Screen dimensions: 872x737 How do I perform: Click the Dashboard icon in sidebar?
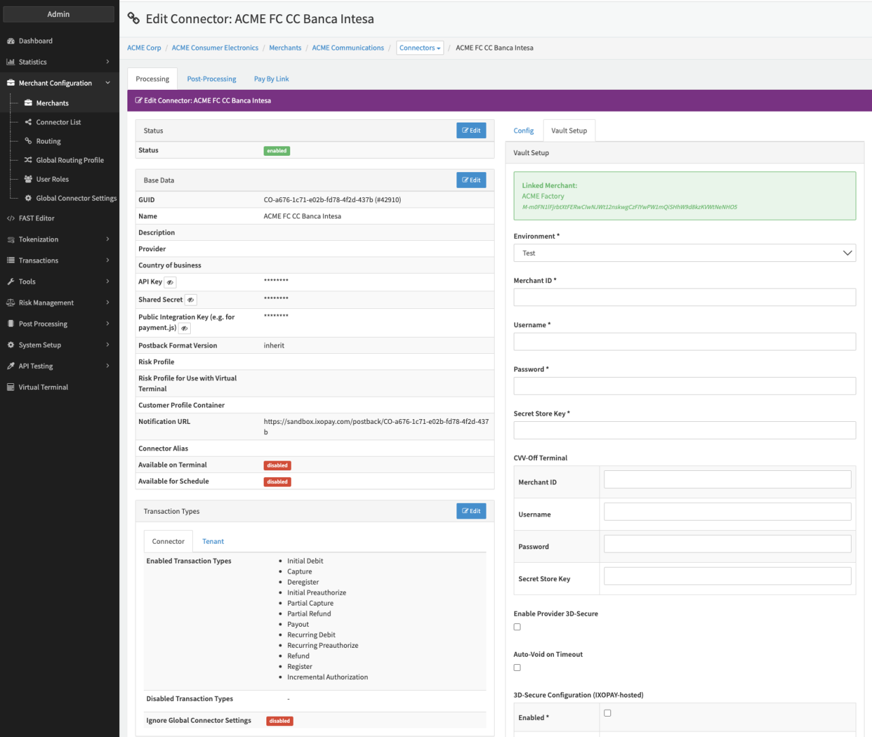(x=11, y=41)
